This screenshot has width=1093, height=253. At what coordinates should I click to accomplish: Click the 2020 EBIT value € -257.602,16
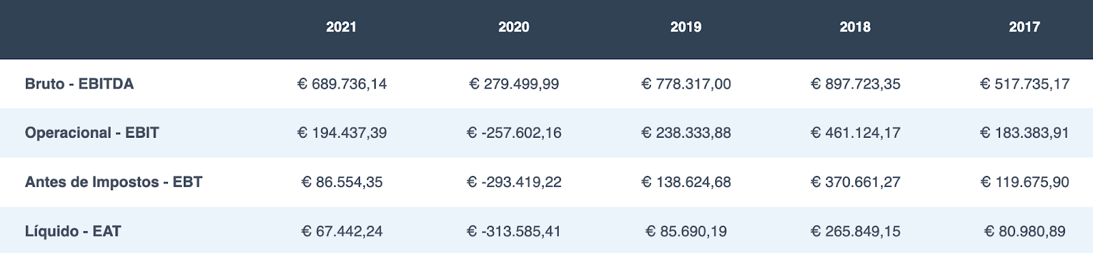coord(514,133)
